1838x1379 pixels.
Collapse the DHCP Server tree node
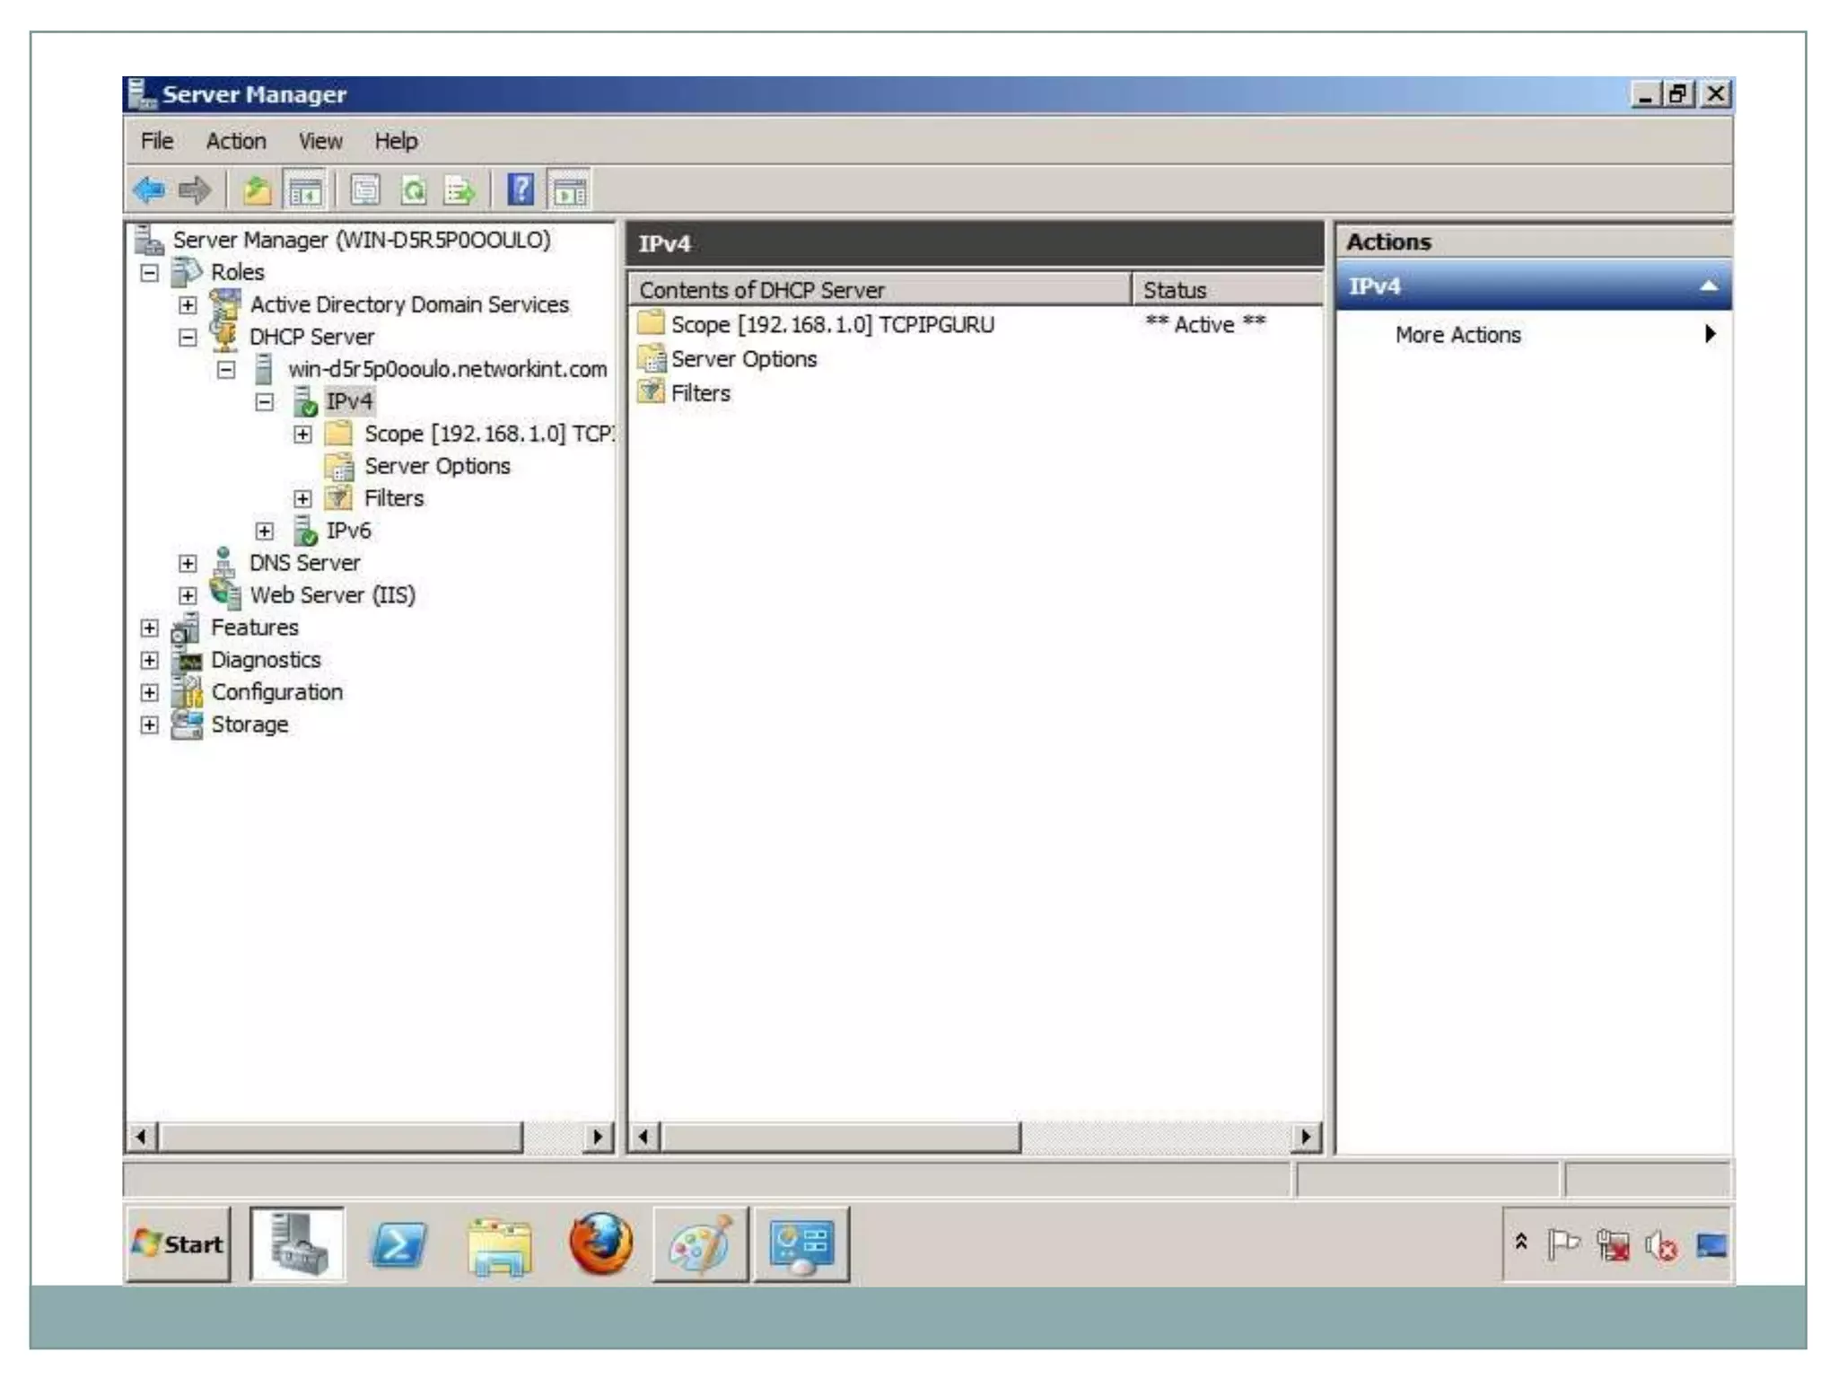click(188, 337)
